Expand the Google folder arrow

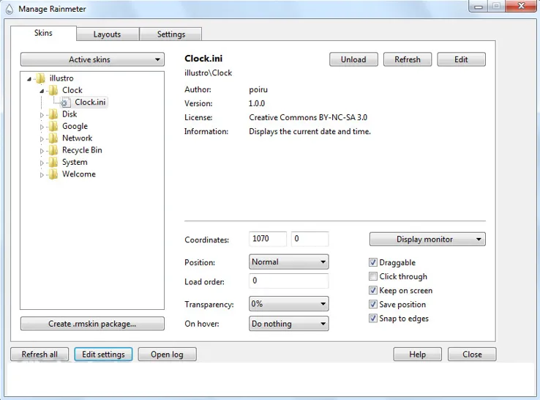point(42,127)
